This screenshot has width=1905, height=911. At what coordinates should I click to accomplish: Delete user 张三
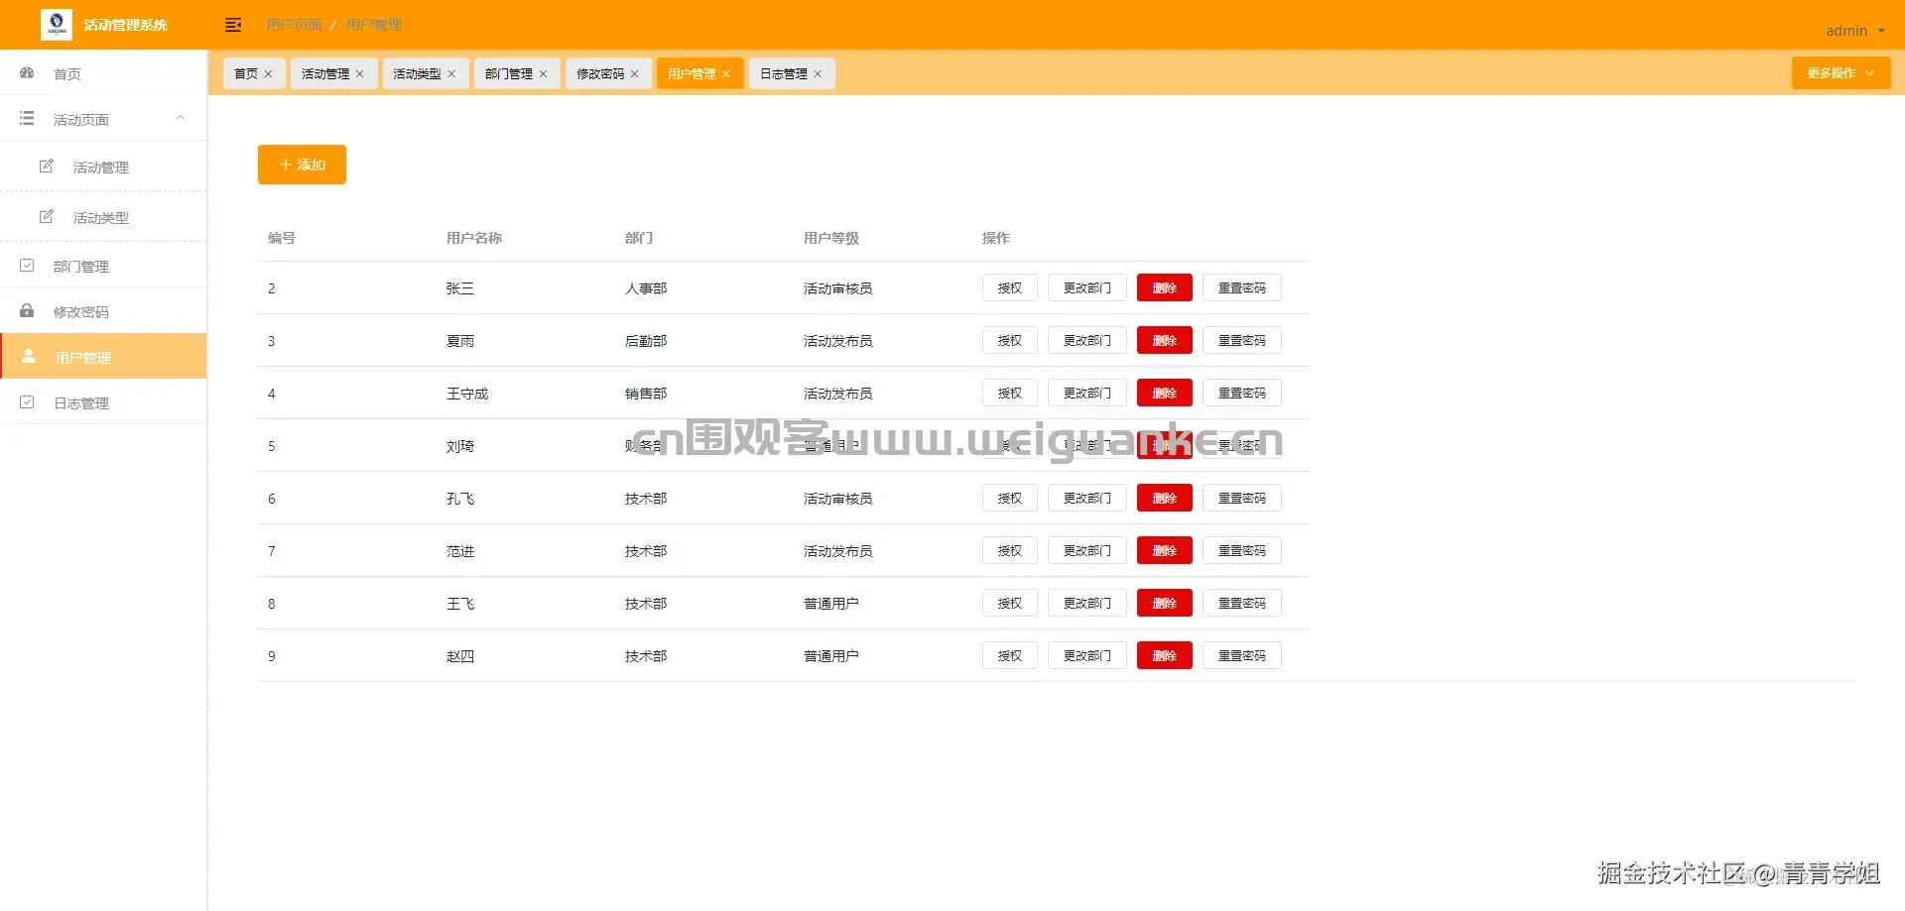pyautogui.click(x=1165, y=287)
